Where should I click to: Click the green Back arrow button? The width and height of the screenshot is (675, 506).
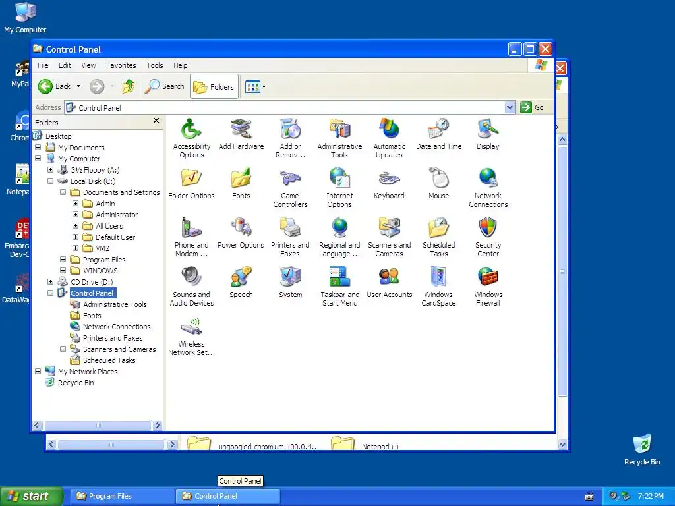(x=45, y=86)
